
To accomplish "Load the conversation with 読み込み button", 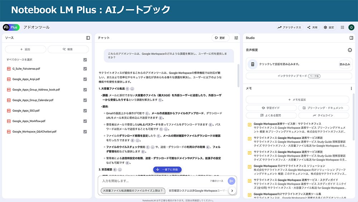I will click(x=344, y=64).
